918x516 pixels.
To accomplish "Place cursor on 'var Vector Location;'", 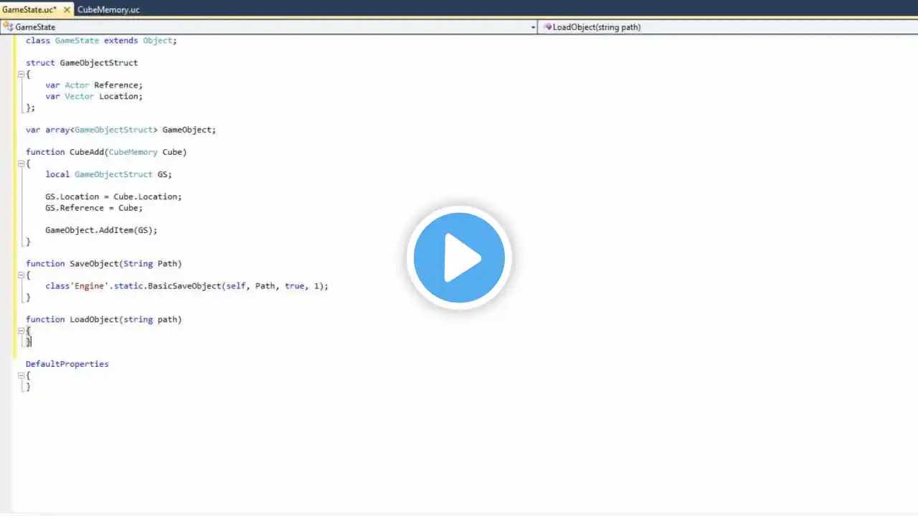I will coord(94,96).
